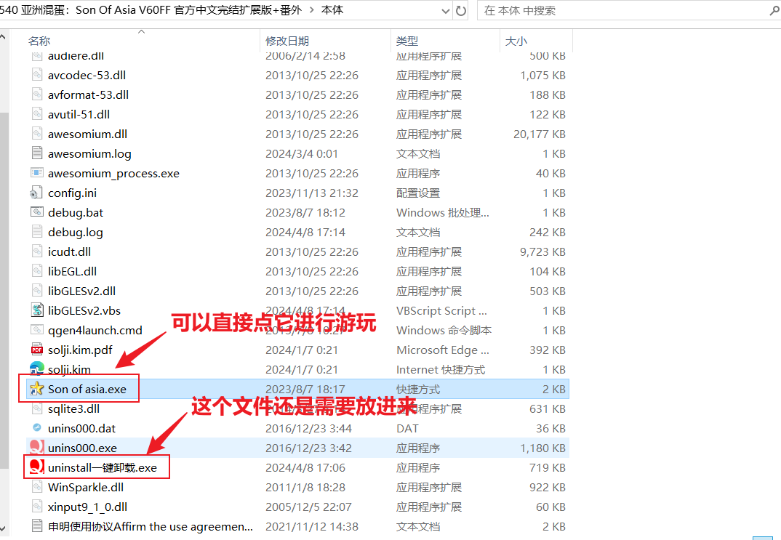The width and height of the screenshot is (781, 540).
Task: Click the 配置设置 type value
Action: pyautogui.click(x=418, y=193)
